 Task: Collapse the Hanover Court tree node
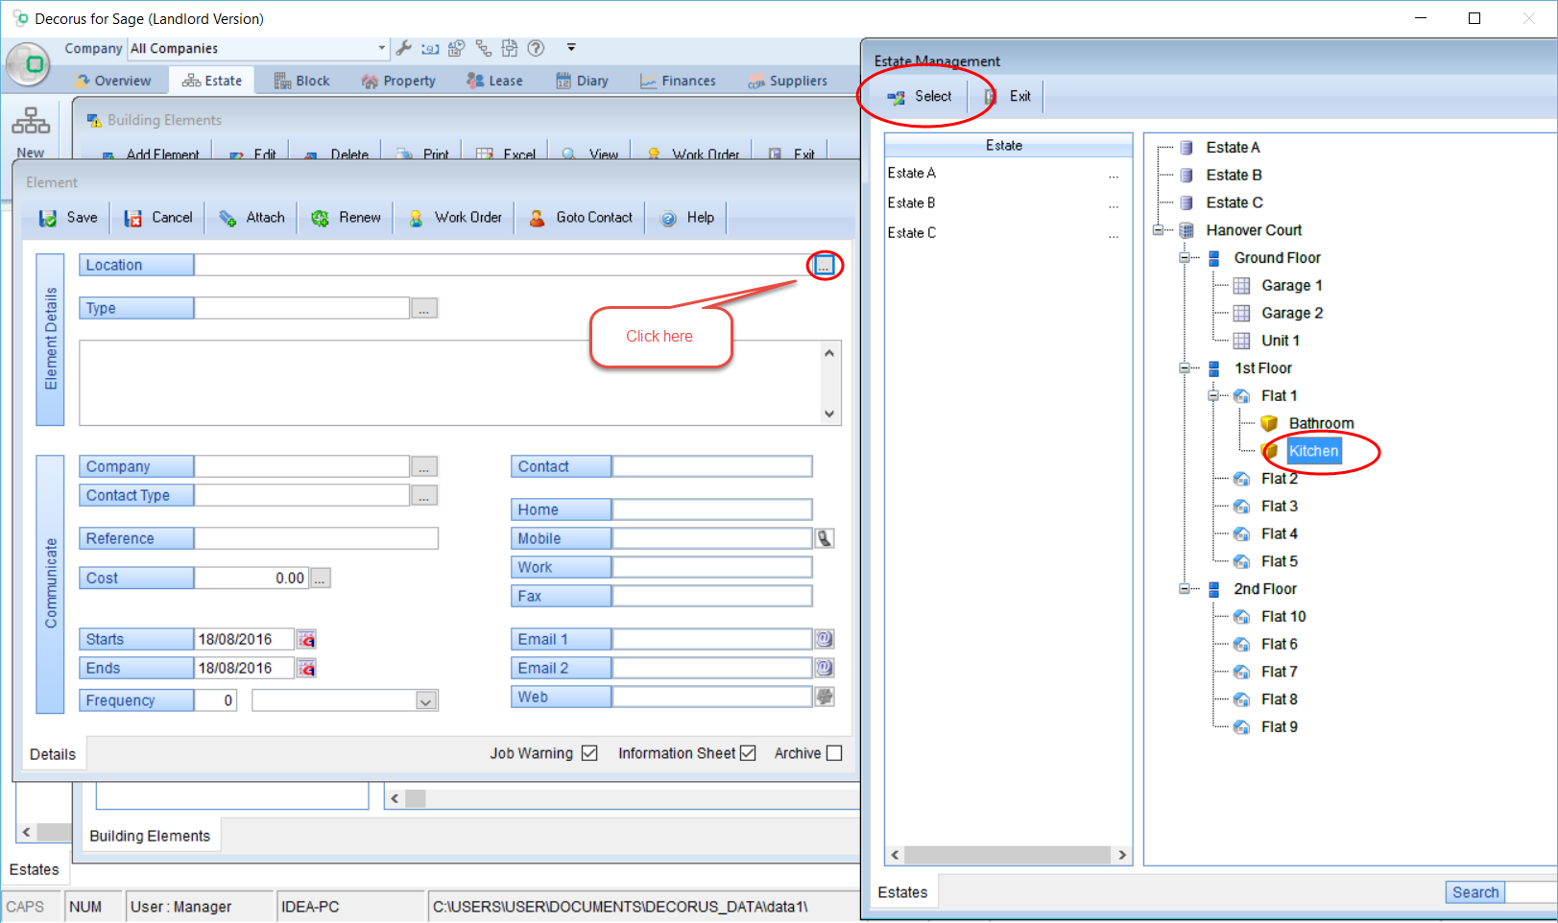(x=1159, y=230)
